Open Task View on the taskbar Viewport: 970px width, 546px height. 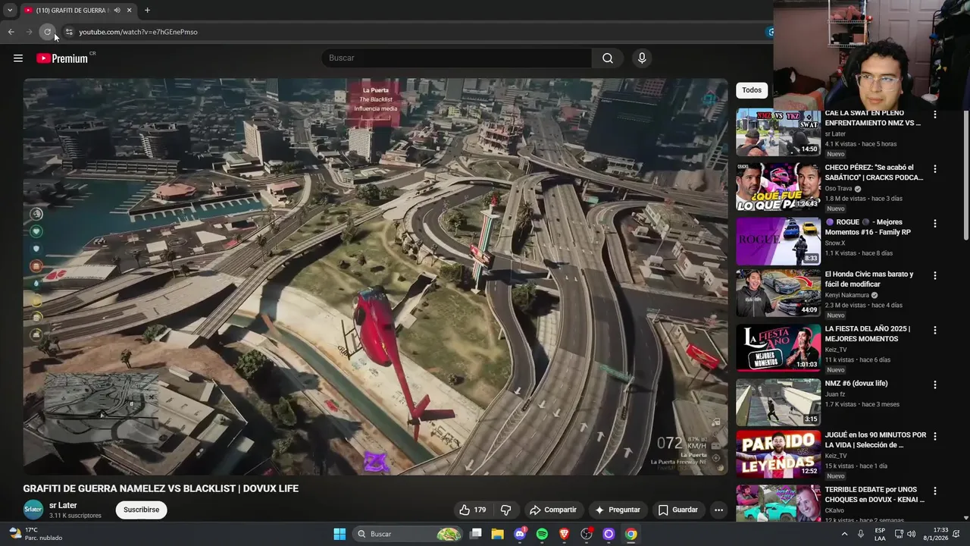click(x=476, y=534)
